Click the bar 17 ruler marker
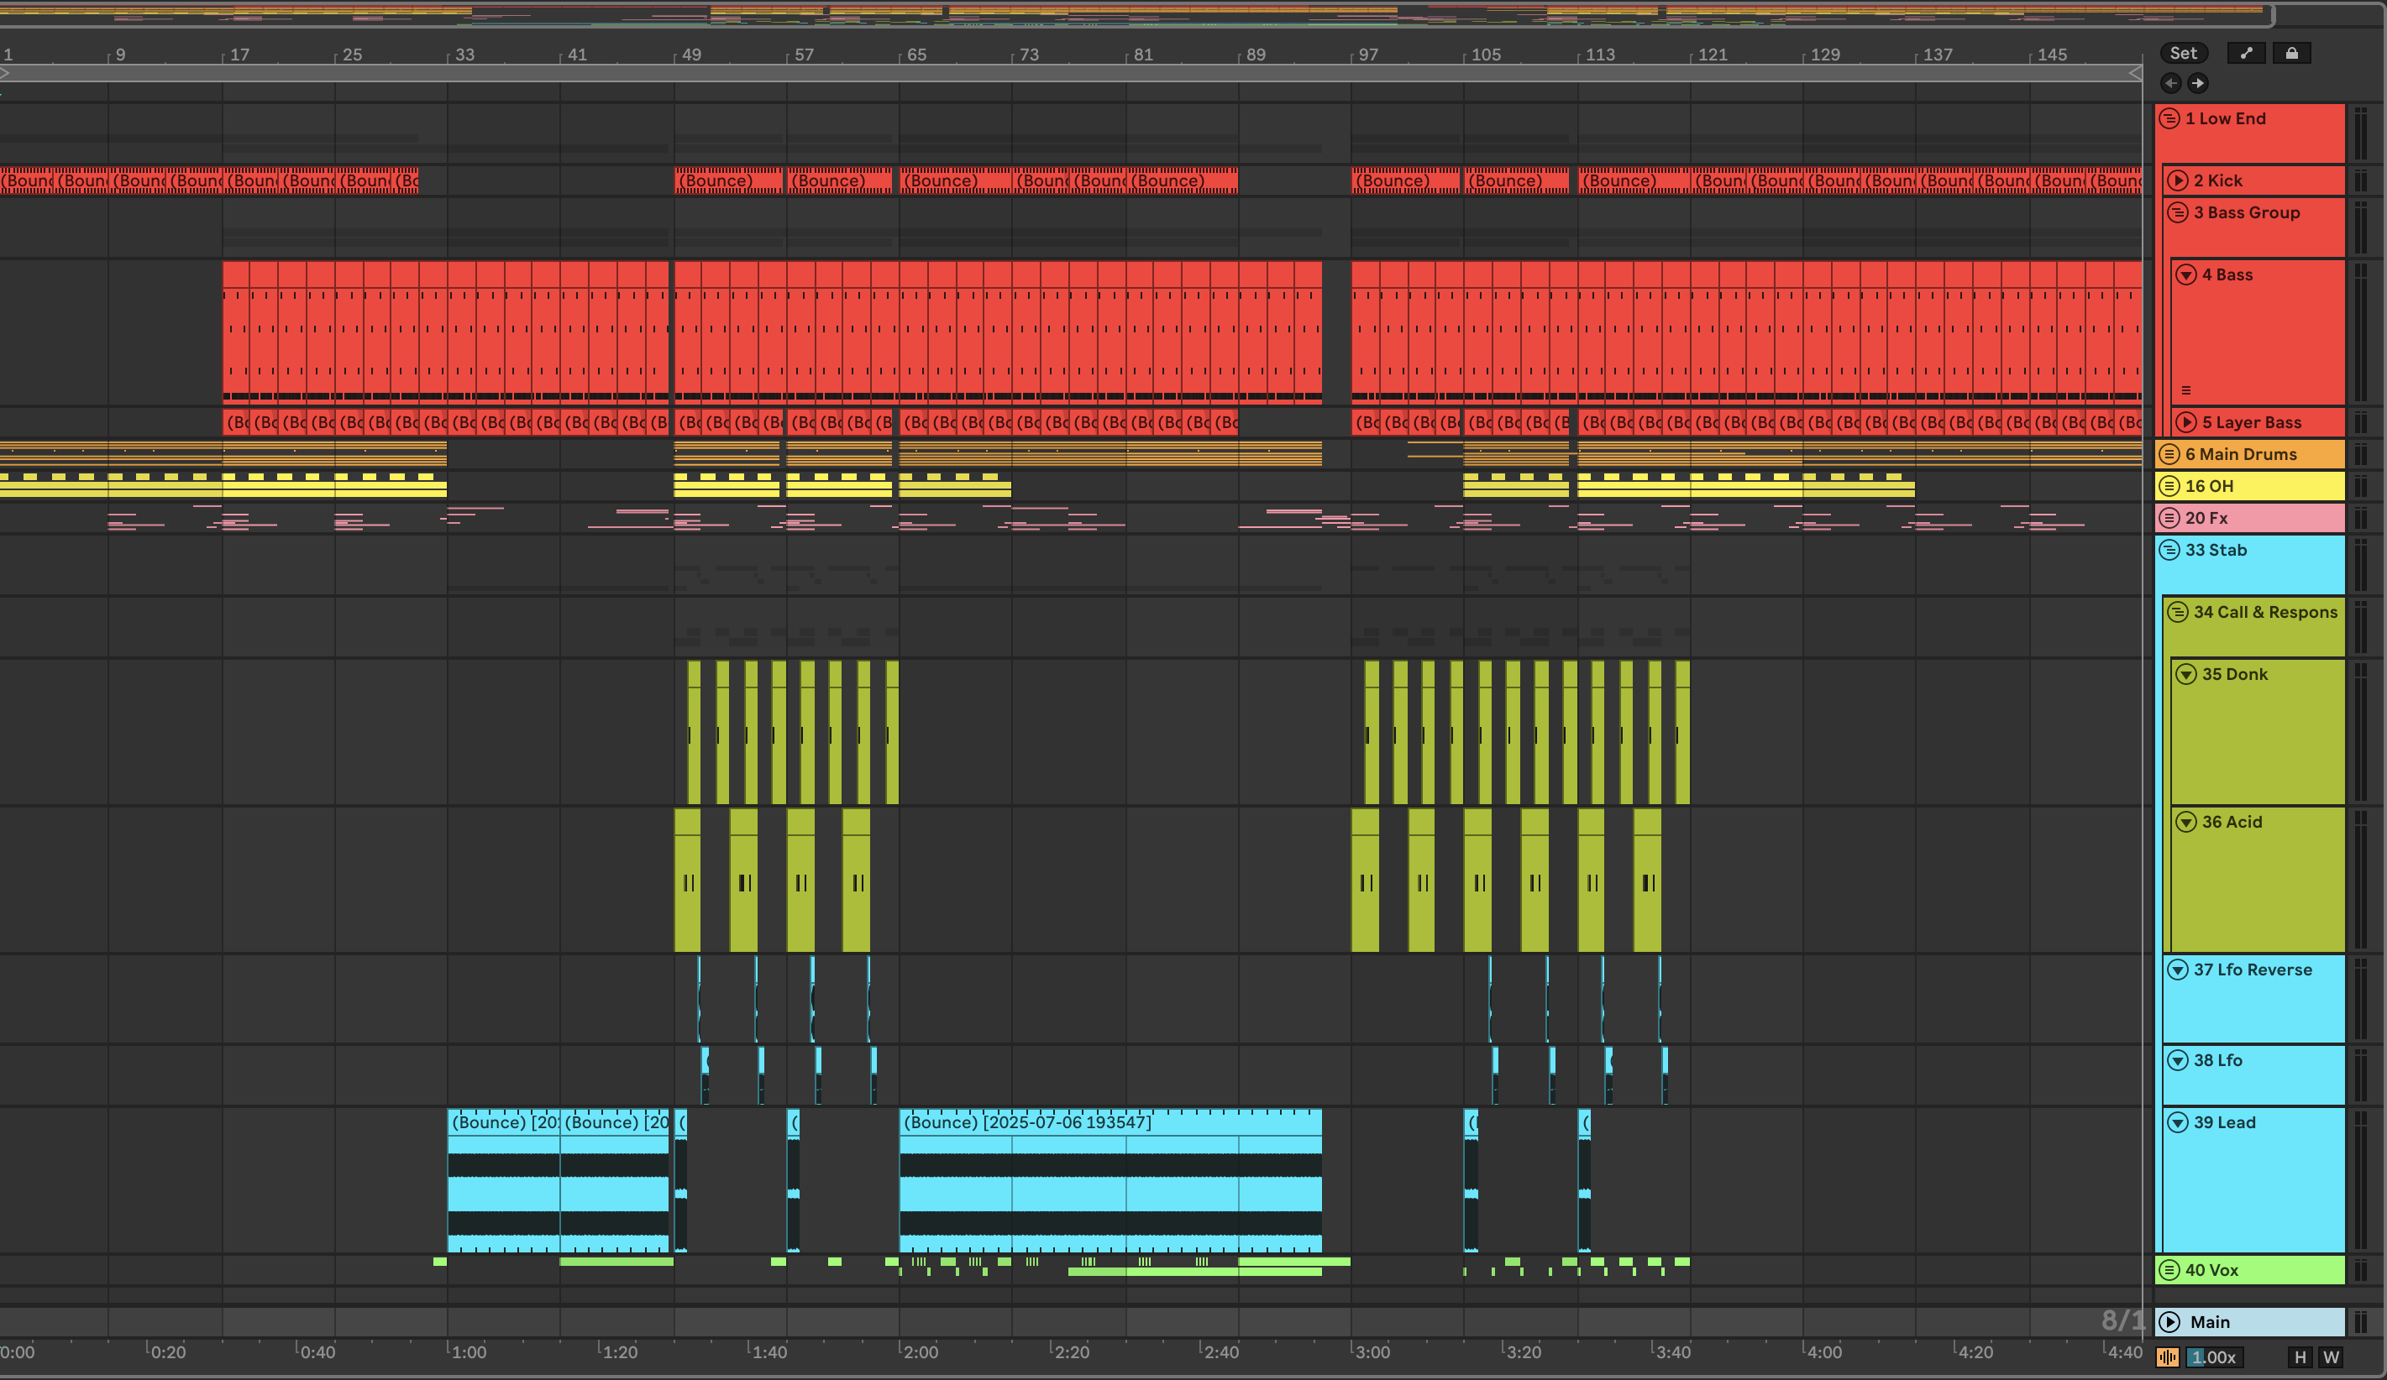The image size is (2387, 1380). (x=239, y=54)
